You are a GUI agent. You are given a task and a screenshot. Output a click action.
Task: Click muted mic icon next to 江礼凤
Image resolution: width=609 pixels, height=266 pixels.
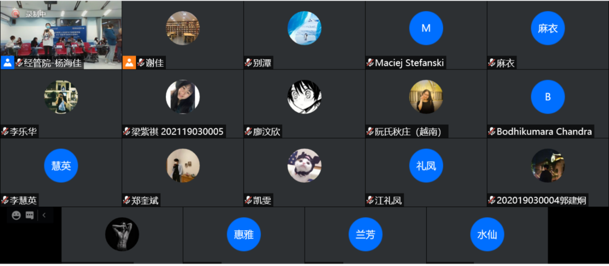coord(370,200)
